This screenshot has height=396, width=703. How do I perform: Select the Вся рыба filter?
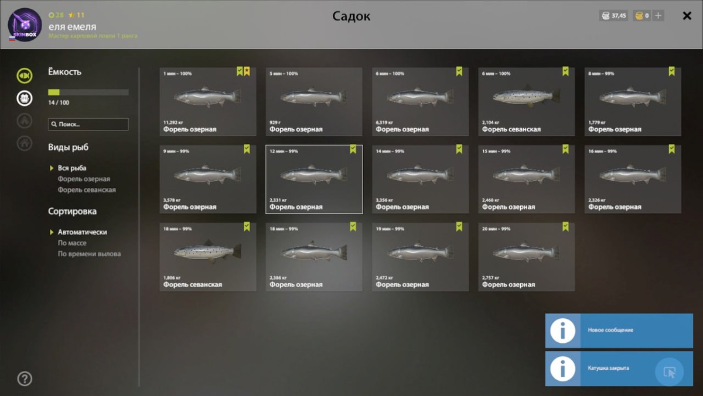point(72,168)
